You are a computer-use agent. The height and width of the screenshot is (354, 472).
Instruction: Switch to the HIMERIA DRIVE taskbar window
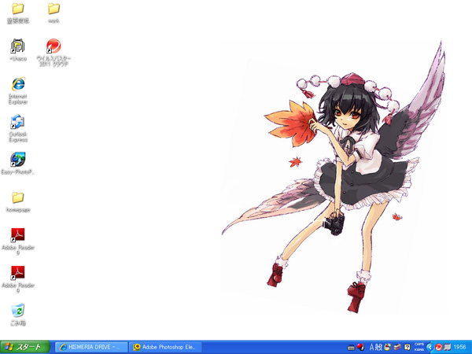(91, 347)
